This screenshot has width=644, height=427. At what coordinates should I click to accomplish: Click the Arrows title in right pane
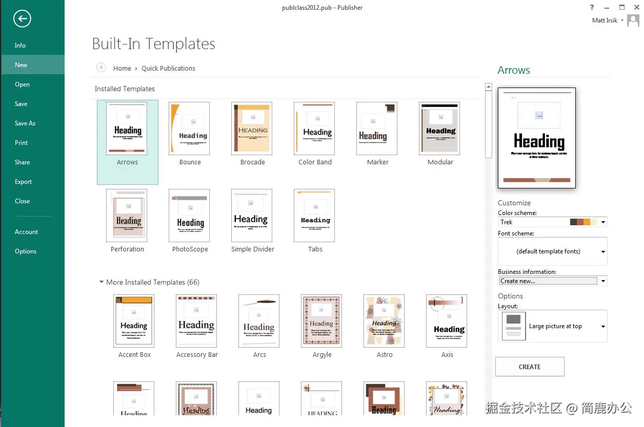[514, 70]
